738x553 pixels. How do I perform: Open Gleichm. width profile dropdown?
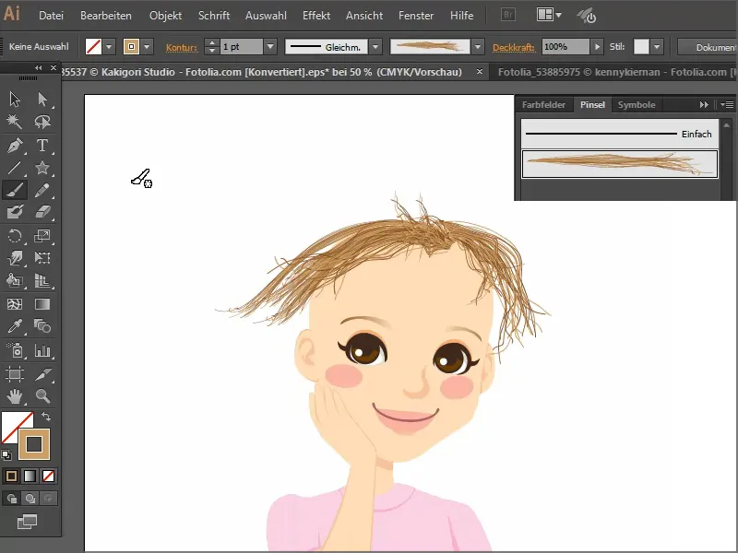[x=375, y=47]
